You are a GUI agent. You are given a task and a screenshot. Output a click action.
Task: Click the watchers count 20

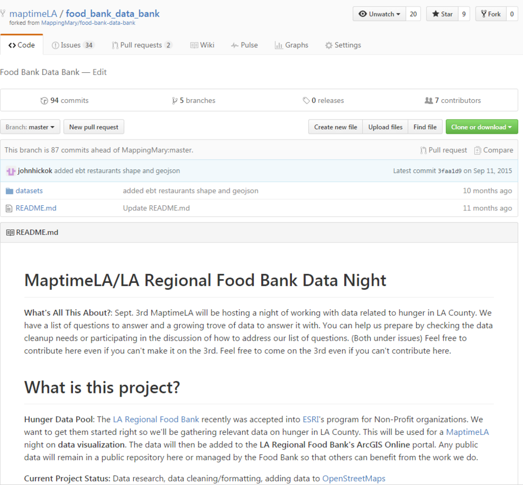pos(413,14)
